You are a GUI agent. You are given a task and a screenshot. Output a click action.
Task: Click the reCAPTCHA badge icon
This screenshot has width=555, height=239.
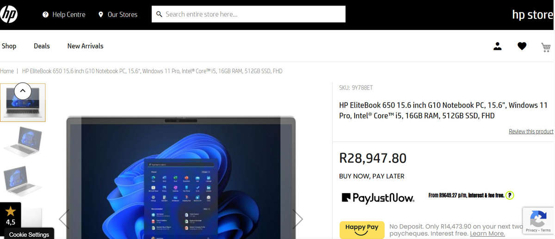tap(538, 221)
